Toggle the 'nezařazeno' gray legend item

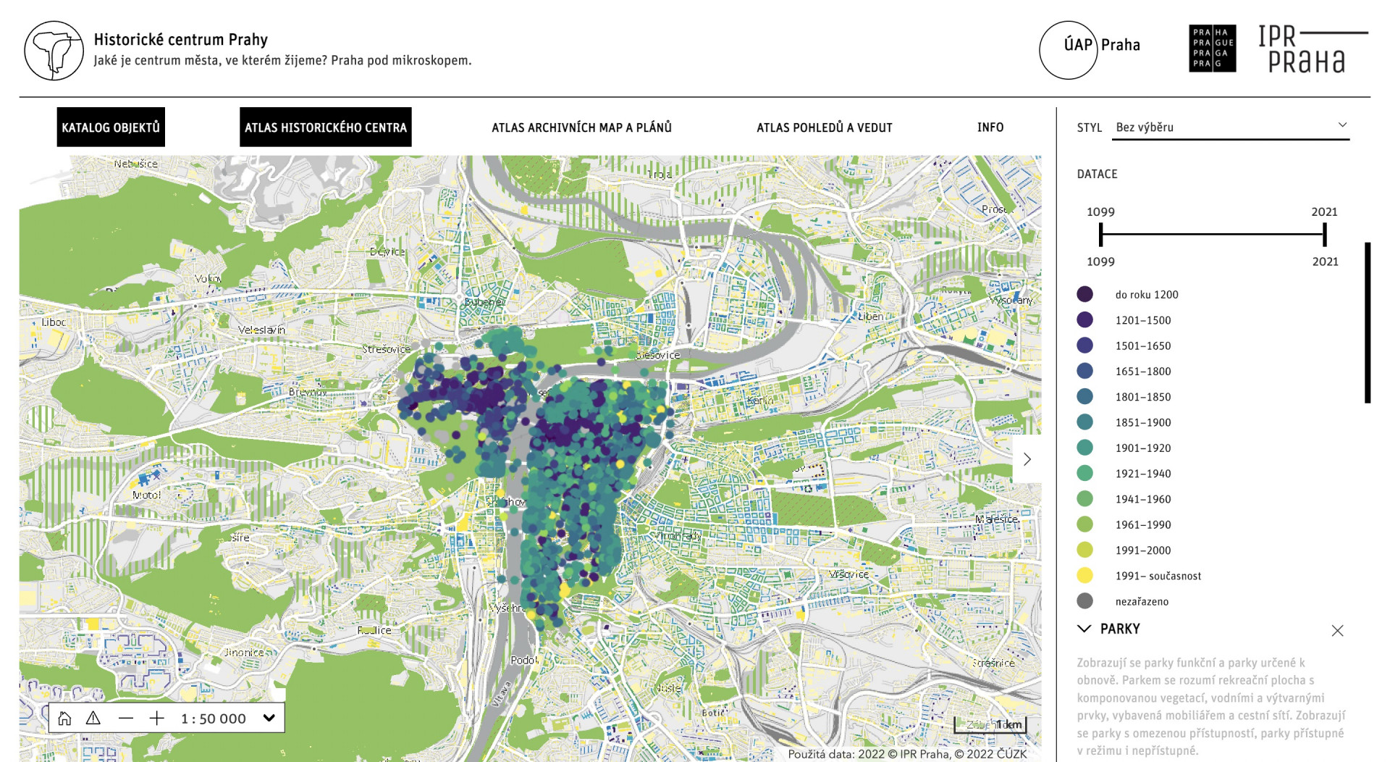(1084, 601)
